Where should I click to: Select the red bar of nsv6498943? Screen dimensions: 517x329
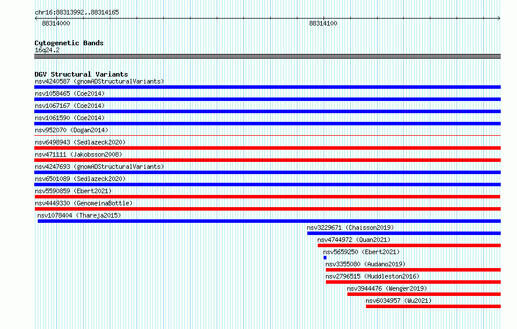point(267,148)
